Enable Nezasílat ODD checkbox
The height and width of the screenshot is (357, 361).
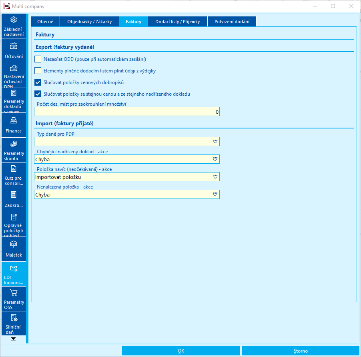point(38,59)
